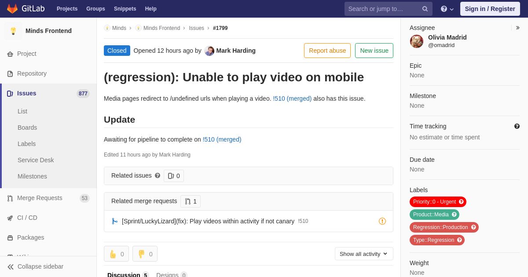Open Labels in the sidebar
Viewport: 528px width, 277px height.
click(x=26, y=144)
